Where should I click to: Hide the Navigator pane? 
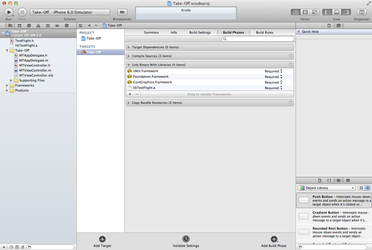(x=327, y=12)
